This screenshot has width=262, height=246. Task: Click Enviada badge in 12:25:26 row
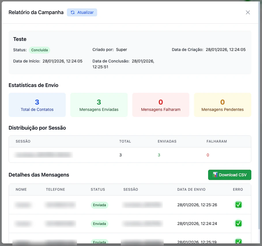(99, 205)
